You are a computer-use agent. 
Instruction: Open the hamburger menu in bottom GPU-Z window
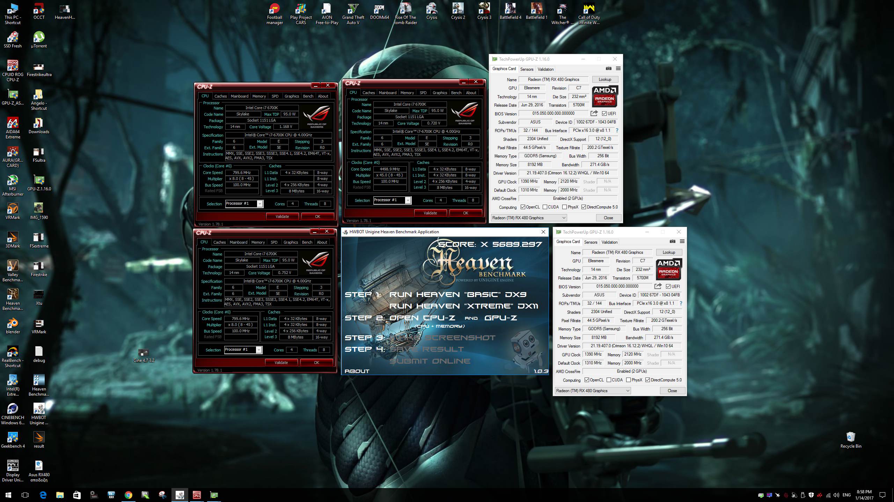tap(682, 241)
